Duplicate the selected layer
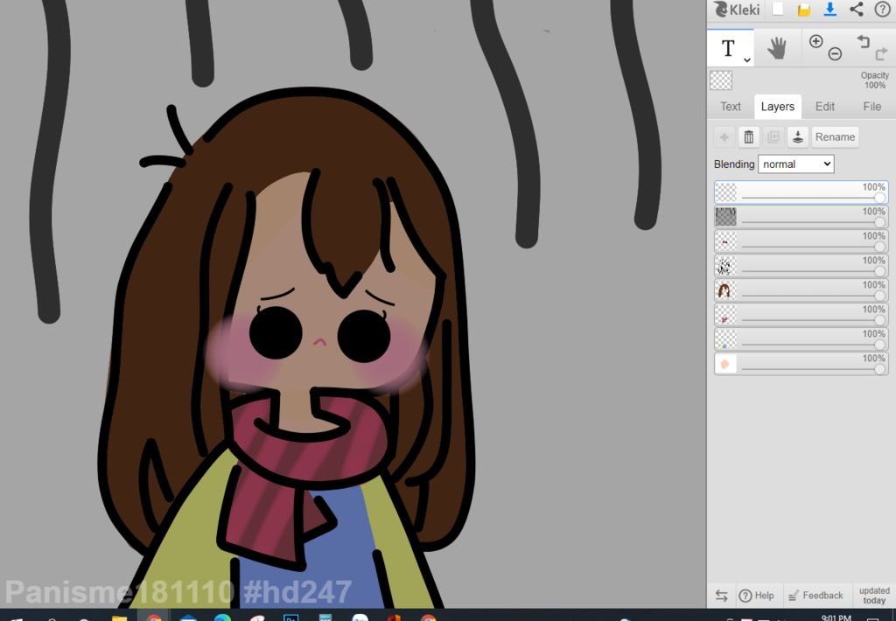 [773, 137]
